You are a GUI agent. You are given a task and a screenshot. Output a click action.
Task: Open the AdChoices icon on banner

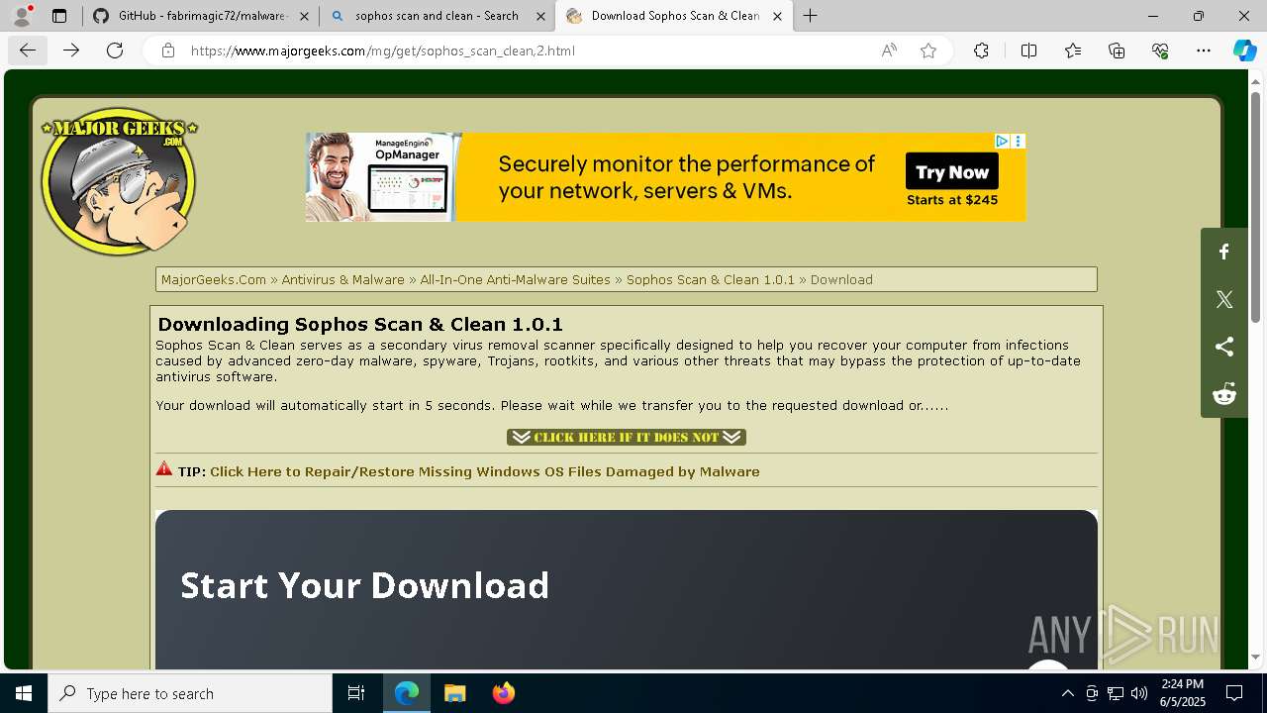tap(1003, 142)
